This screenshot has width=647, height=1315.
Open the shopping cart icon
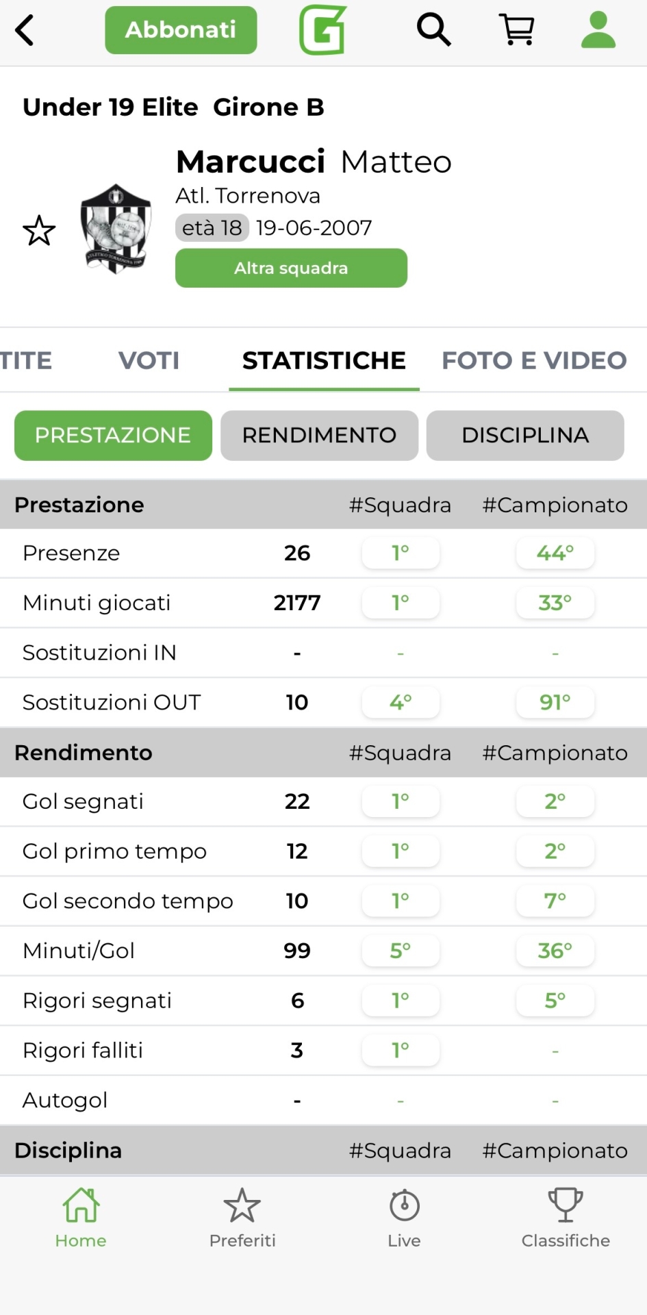click(518, 30)
